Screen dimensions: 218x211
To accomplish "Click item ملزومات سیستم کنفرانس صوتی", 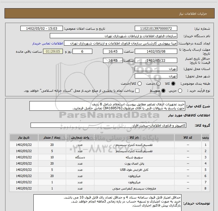I will [x=134, y=188].
